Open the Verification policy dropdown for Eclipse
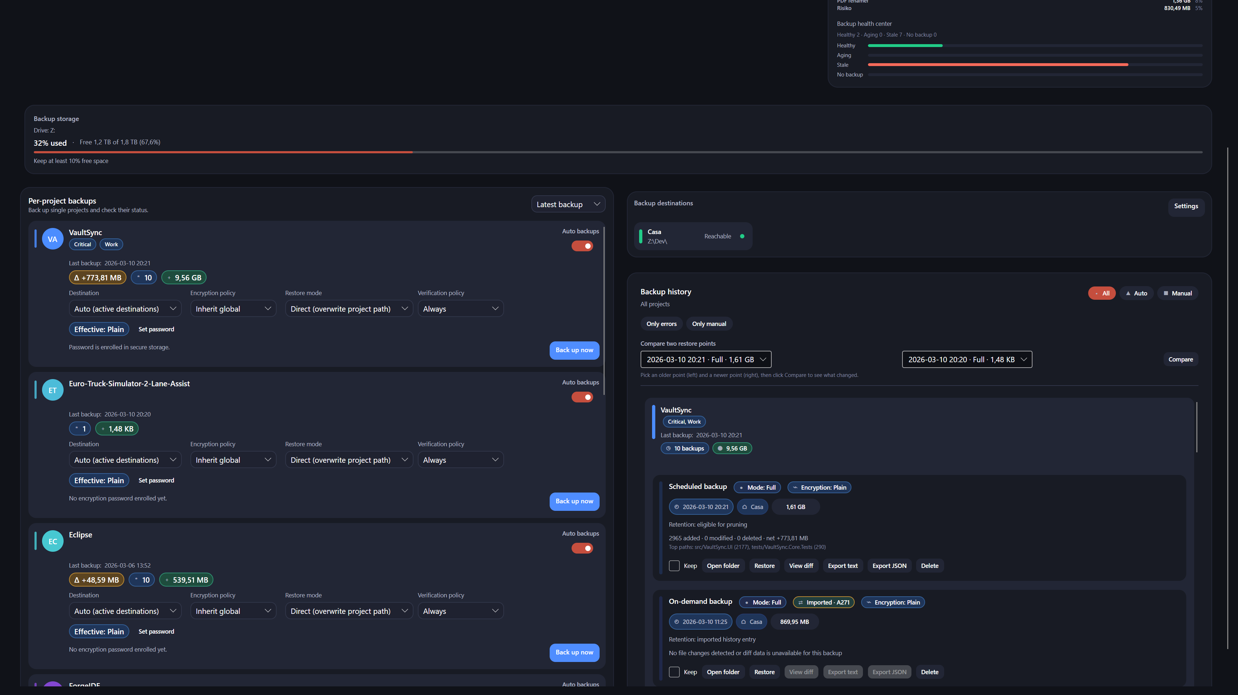 [460, 611]
